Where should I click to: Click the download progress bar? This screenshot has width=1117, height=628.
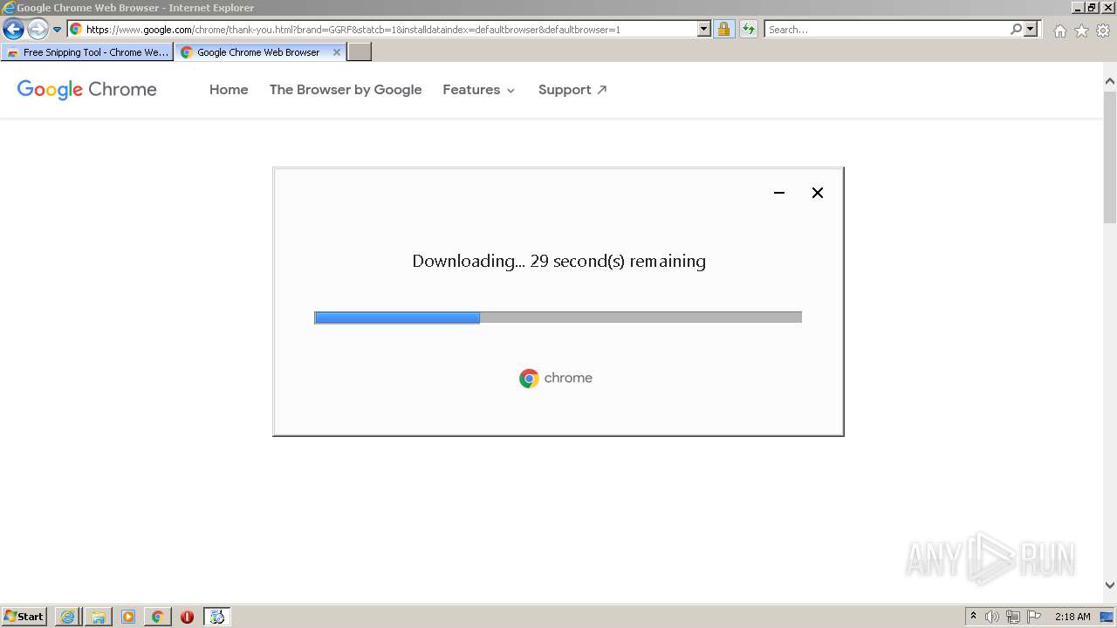(558, 317)
